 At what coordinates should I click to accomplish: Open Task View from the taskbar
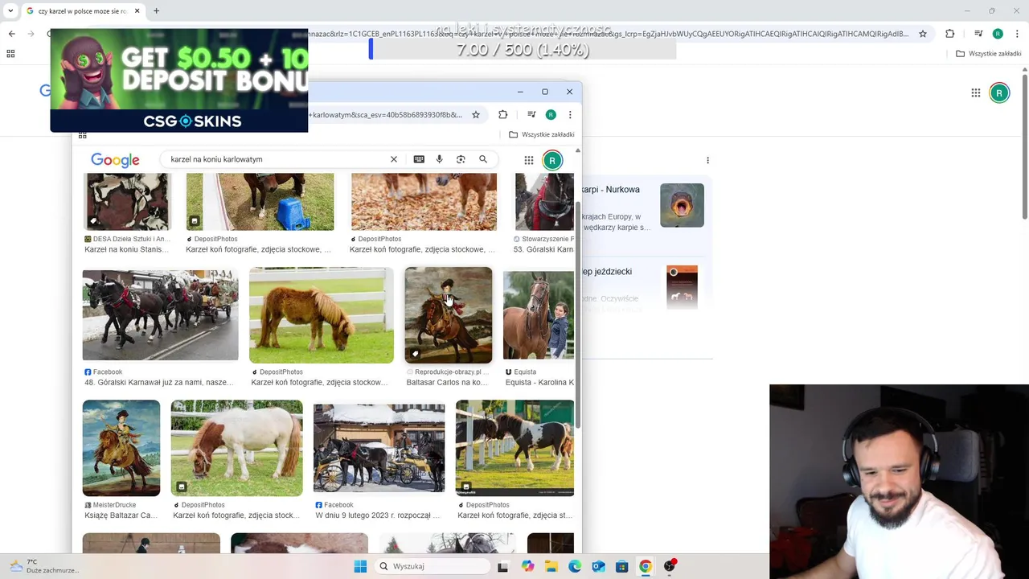coord(502,566)
